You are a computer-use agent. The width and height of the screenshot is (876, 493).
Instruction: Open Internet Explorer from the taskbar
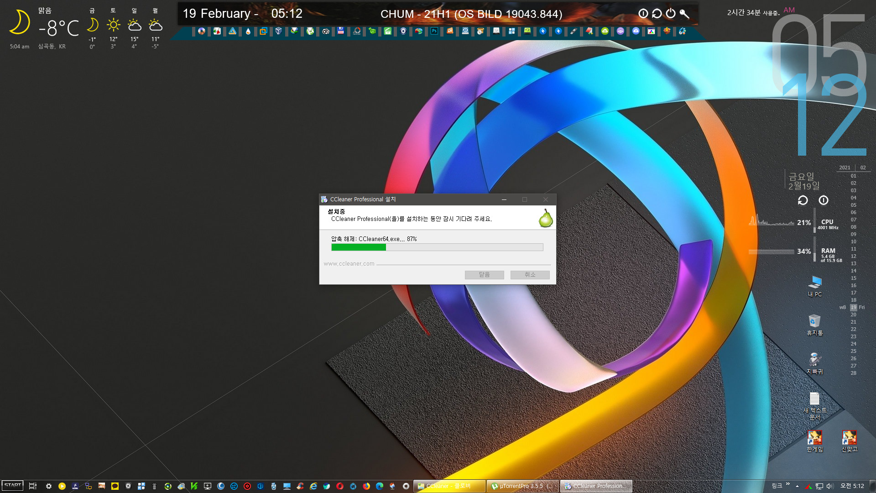coord(313,486)
